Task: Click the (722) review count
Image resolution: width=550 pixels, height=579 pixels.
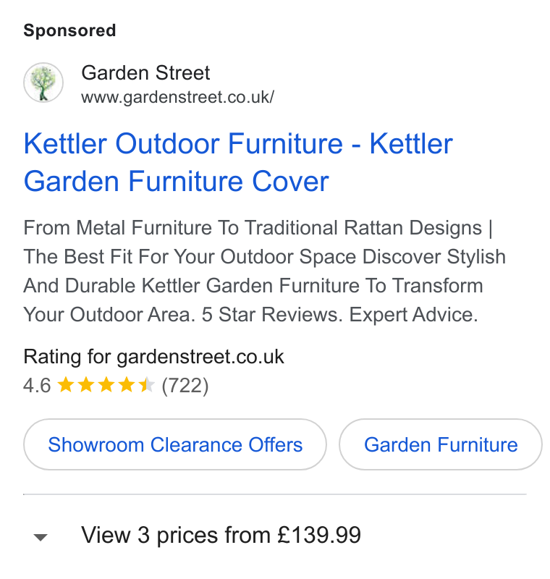Action: (x=185, y=386)
